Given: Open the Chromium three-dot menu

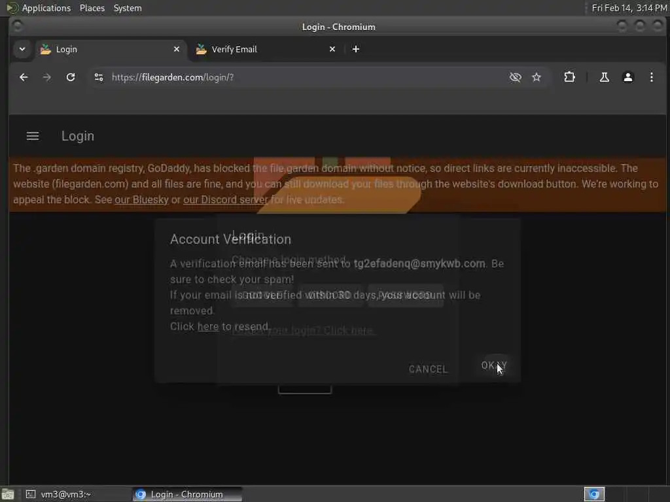Looking at the screenshot, I should [x=651, y=77].
